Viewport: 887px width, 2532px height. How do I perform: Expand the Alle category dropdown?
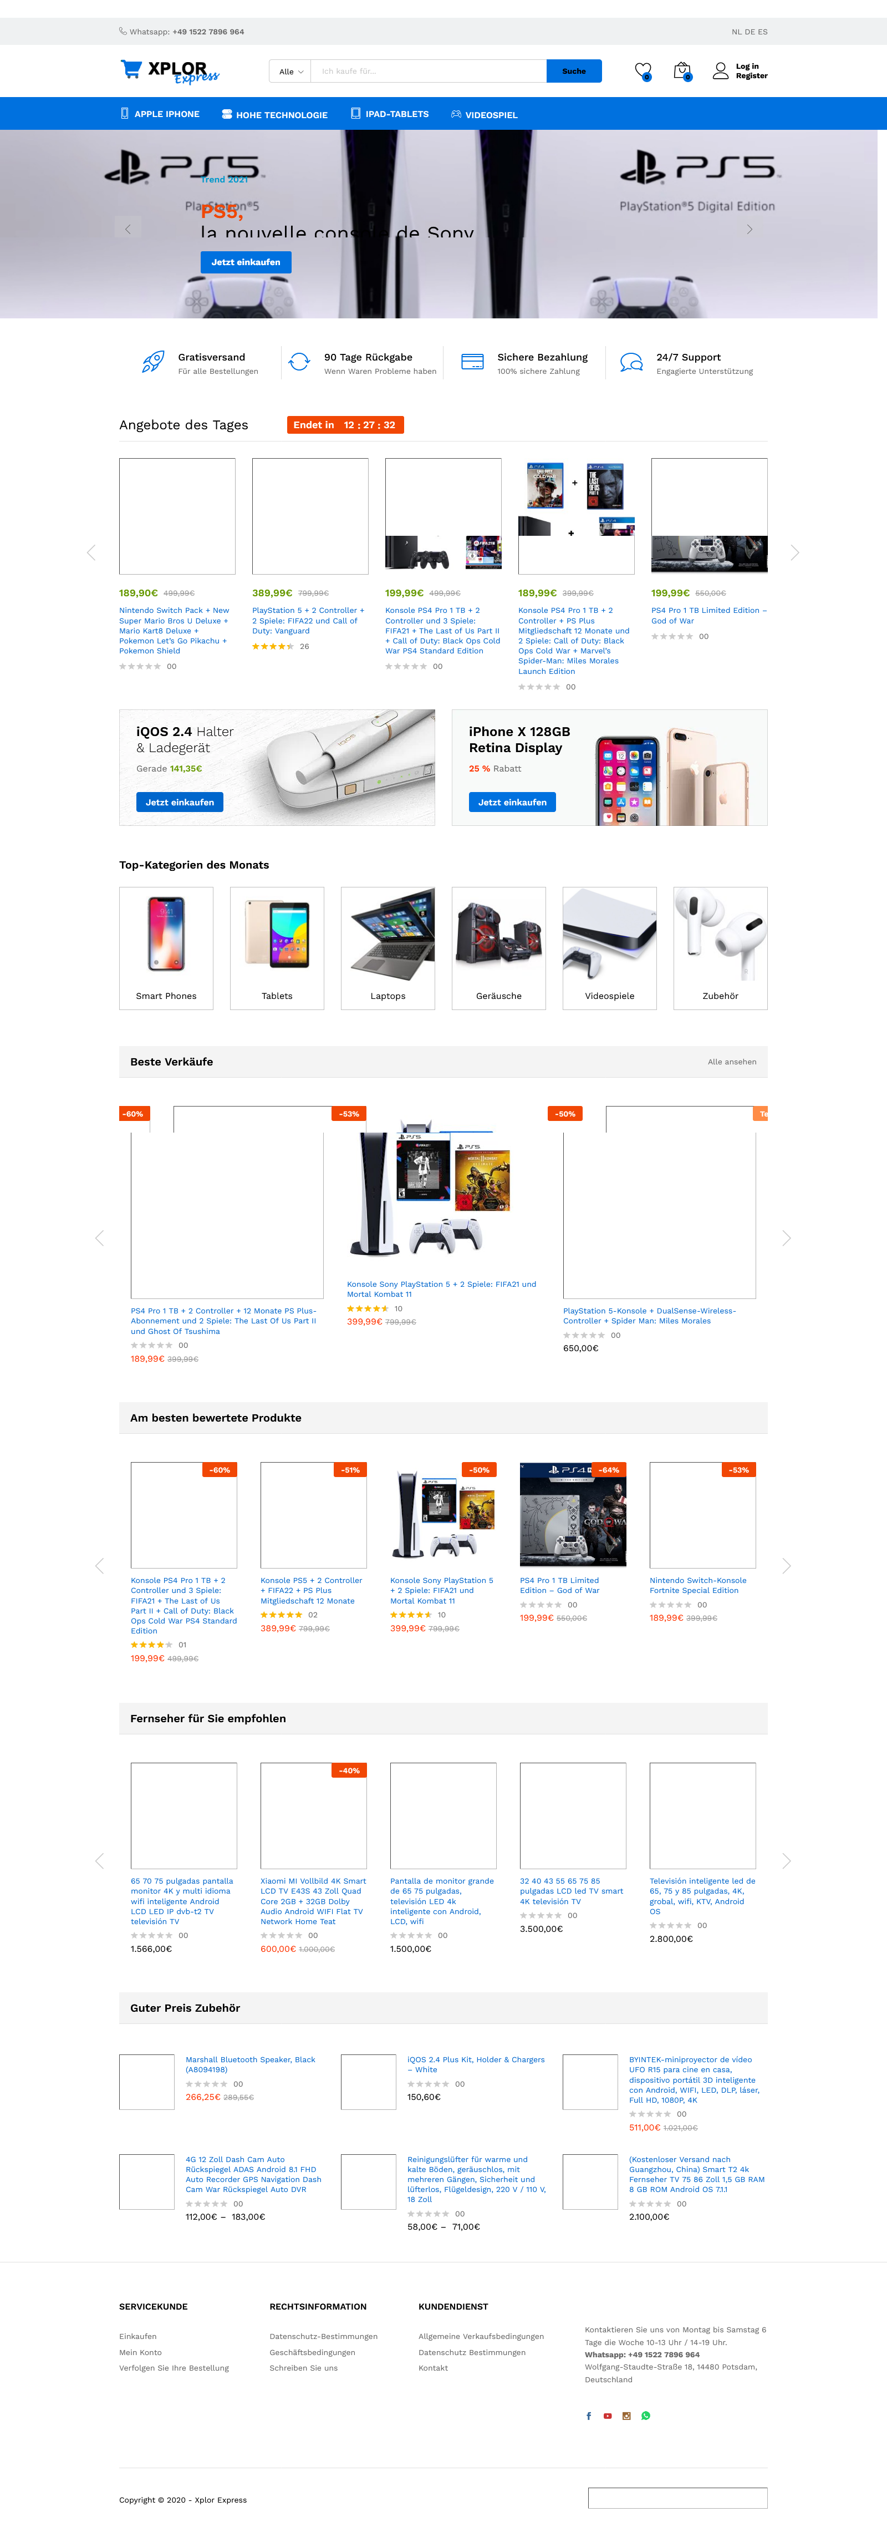(x=290, y=72)
